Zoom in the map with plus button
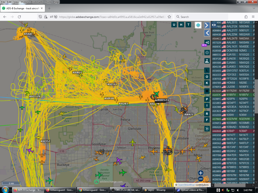258x193 pixels. 201,173
